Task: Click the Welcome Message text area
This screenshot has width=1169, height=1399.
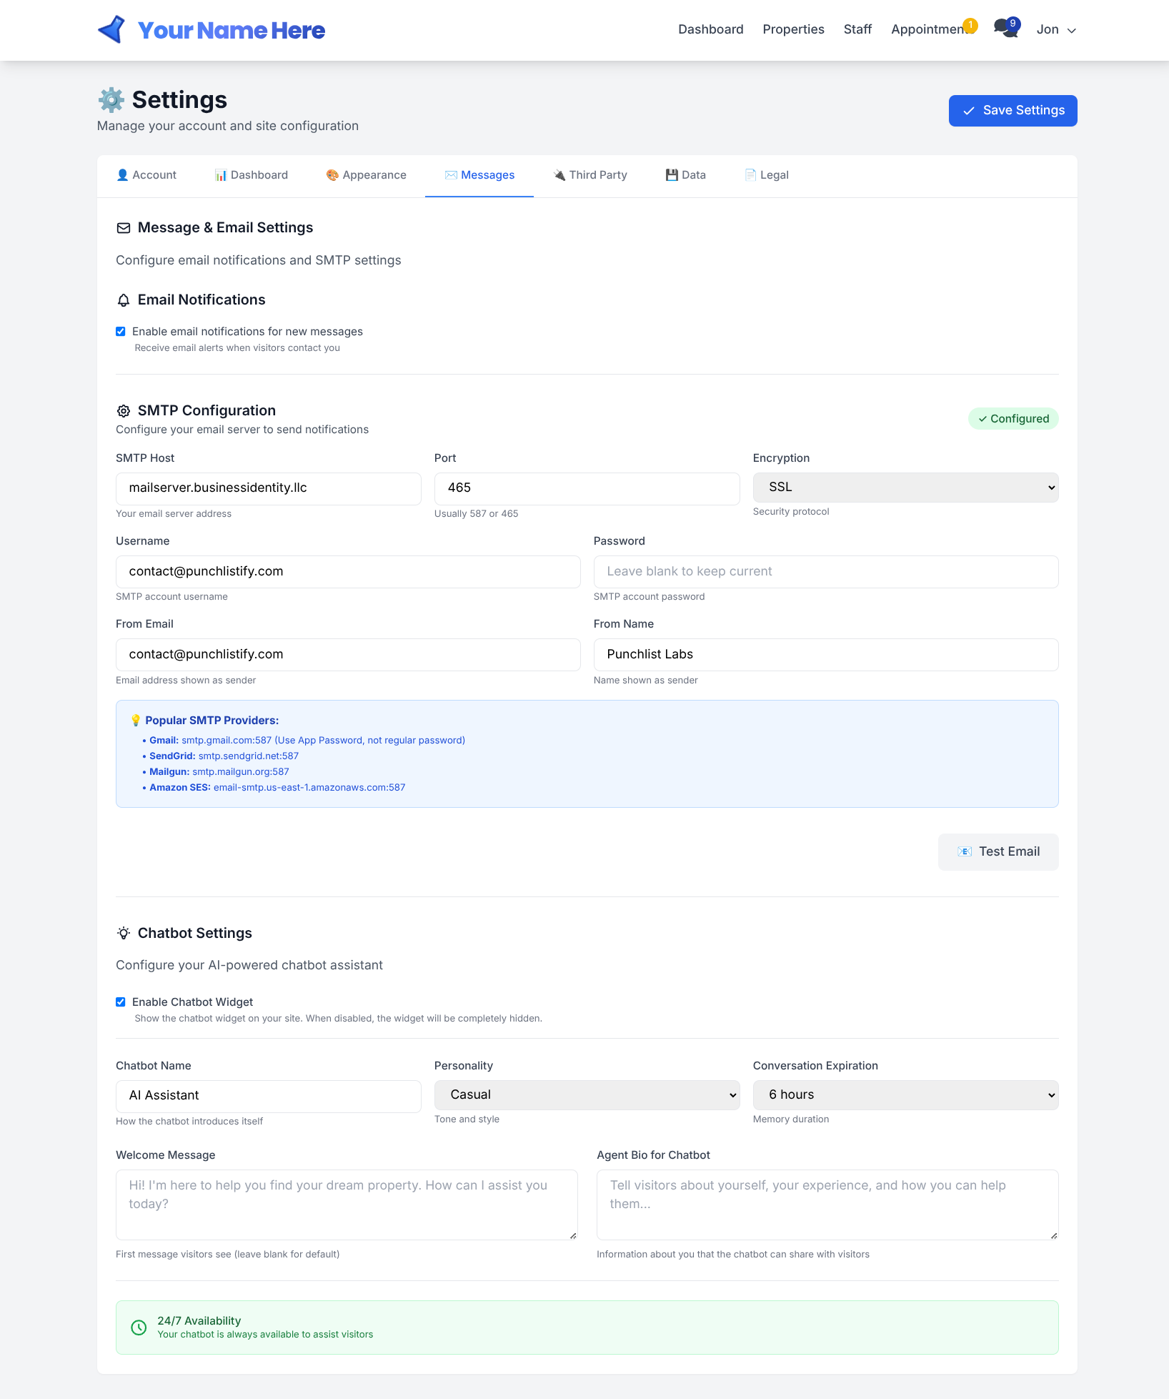Action: click(x=346, y=1205)
